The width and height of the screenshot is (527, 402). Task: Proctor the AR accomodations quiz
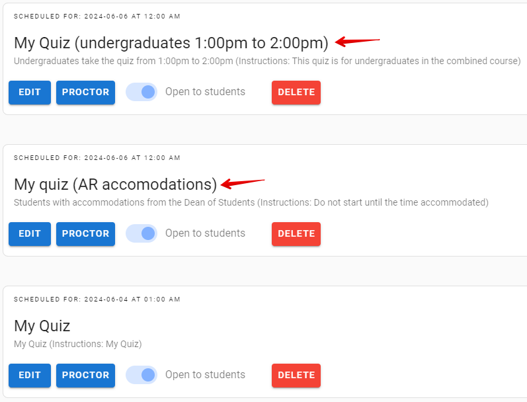[85, 234]
